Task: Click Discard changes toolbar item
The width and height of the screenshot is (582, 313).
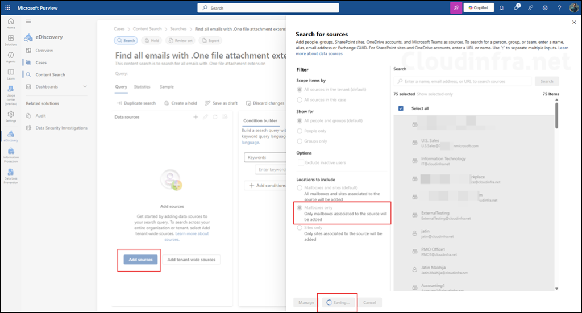Action: tap(265, 103)
